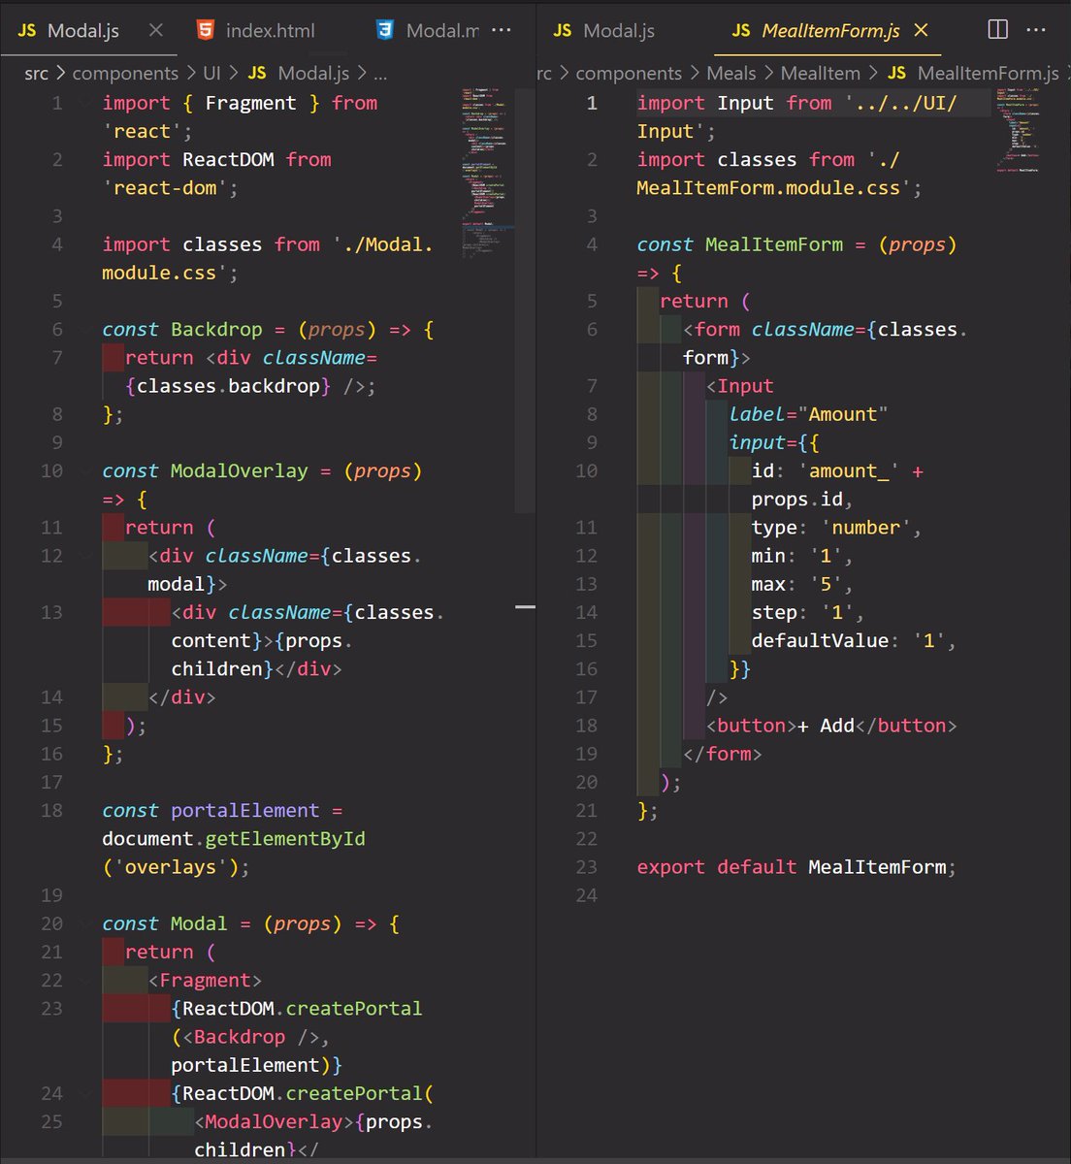Click 'src' in left breadcrumb
Viewport: 1071px width, 1164px height.
(x=36, y=73)
